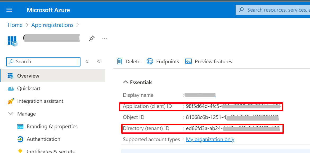Click the app registration grid icon

pyautogui.click(x=12, y=41)
